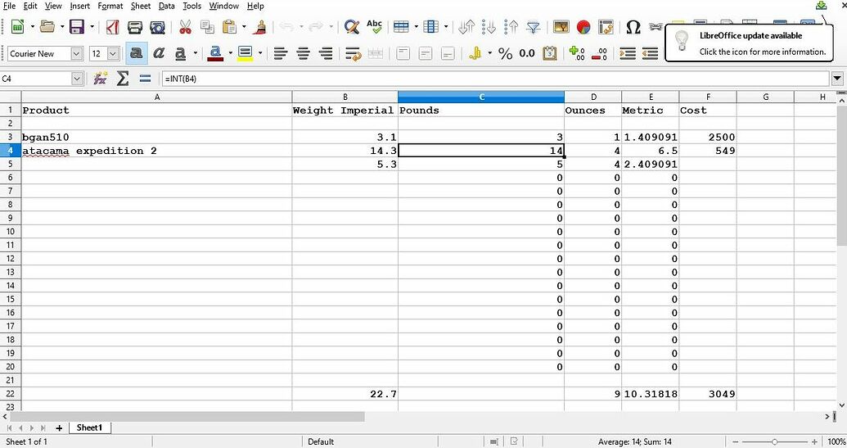Viewport: 847px width, 448px height.
Task: Select the Sheet1 tab
Action: (89, 428)
